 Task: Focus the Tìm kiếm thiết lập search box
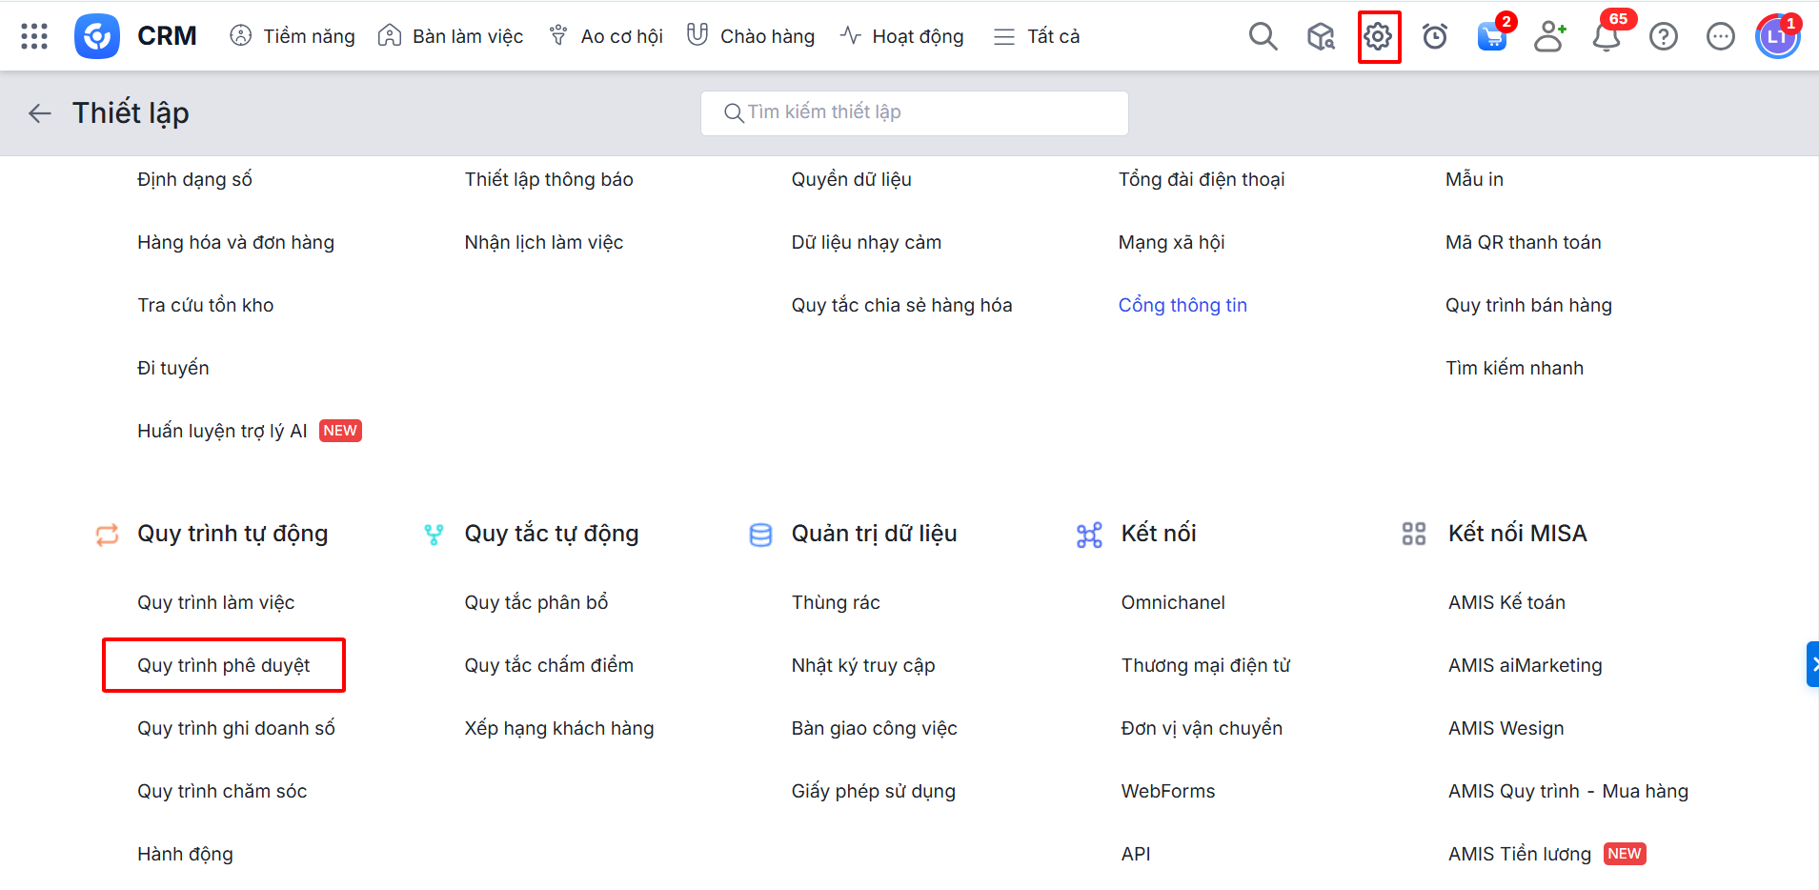915,112
